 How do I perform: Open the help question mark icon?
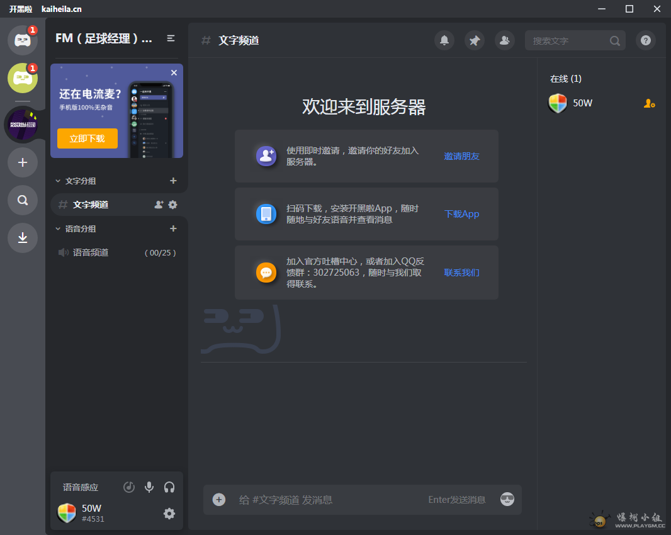pos(646,40)
